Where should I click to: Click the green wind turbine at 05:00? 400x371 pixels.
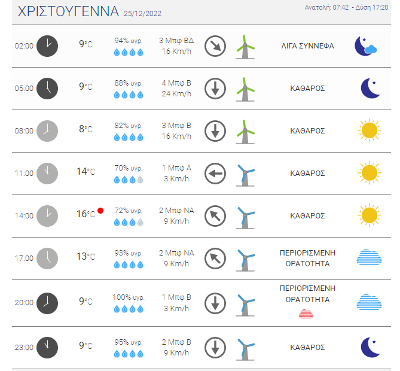click(x=245, y=89)
